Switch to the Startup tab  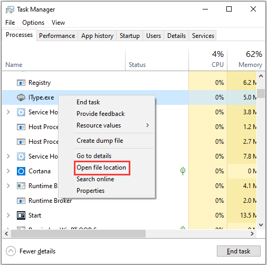click(x=130, y=36)
